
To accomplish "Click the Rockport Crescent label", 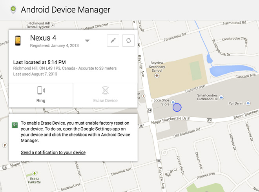I will coord(94,27).
